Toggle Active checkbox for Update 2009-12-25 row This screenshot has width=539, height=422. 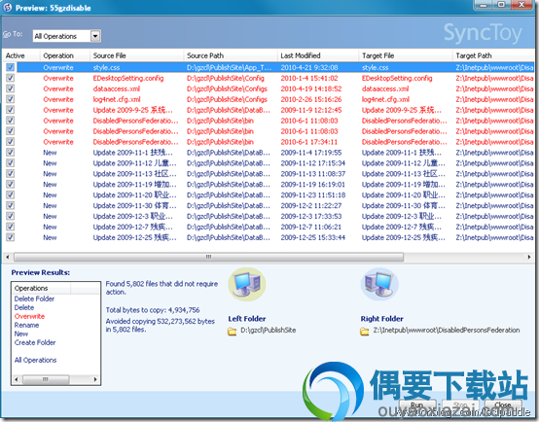(x=11, y=237)
